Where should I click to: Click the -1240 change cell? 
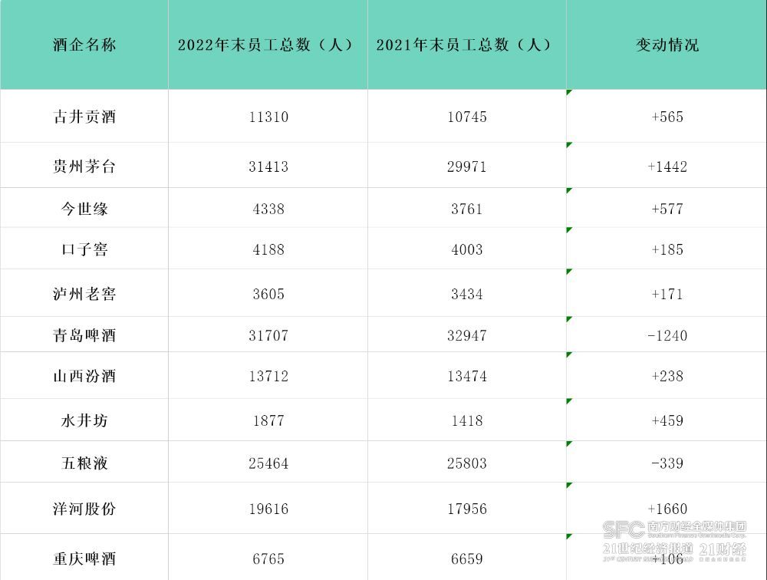(667, 335)
